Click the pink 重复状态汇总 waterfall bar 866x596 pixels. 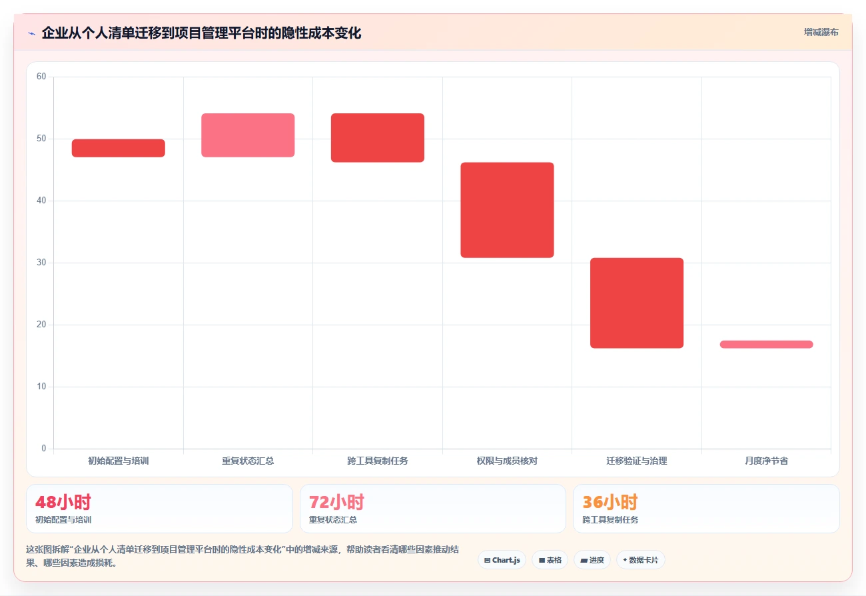tap(248, 135)
